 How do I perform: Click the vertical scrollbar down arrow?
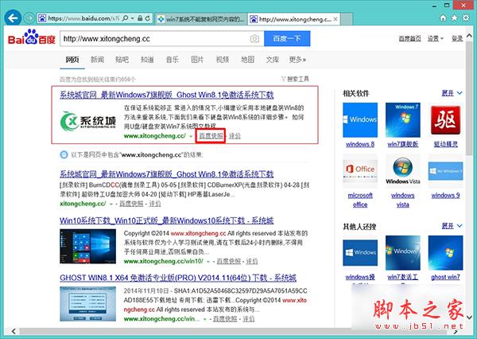tap(469, 317)
